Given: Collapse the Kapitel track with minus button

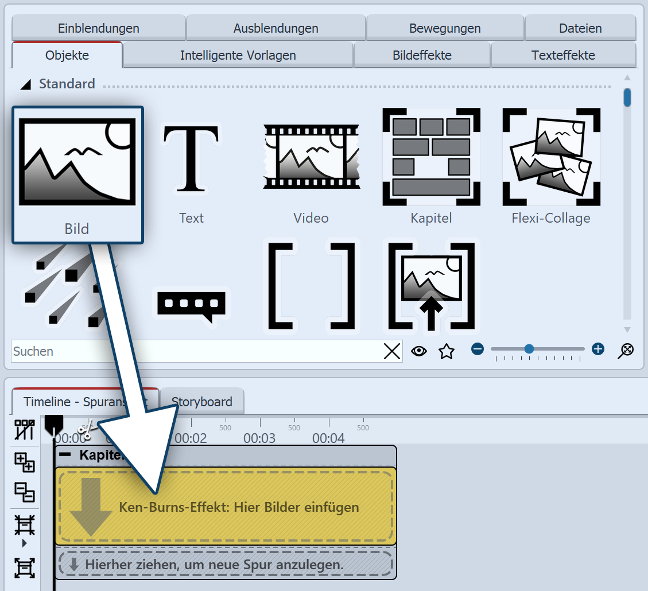Looking at the screenshot, I should tap(66, 454).
